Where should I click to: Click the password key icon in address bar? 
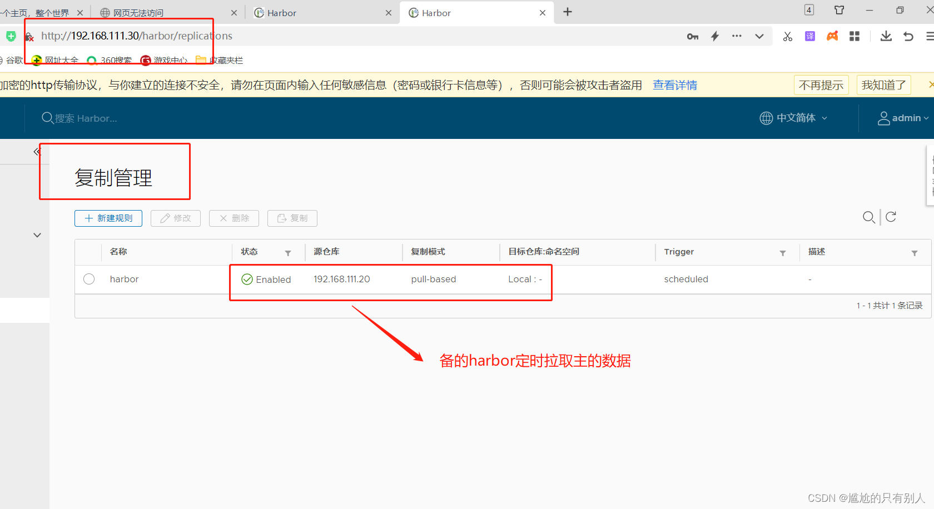click(693, 37)
